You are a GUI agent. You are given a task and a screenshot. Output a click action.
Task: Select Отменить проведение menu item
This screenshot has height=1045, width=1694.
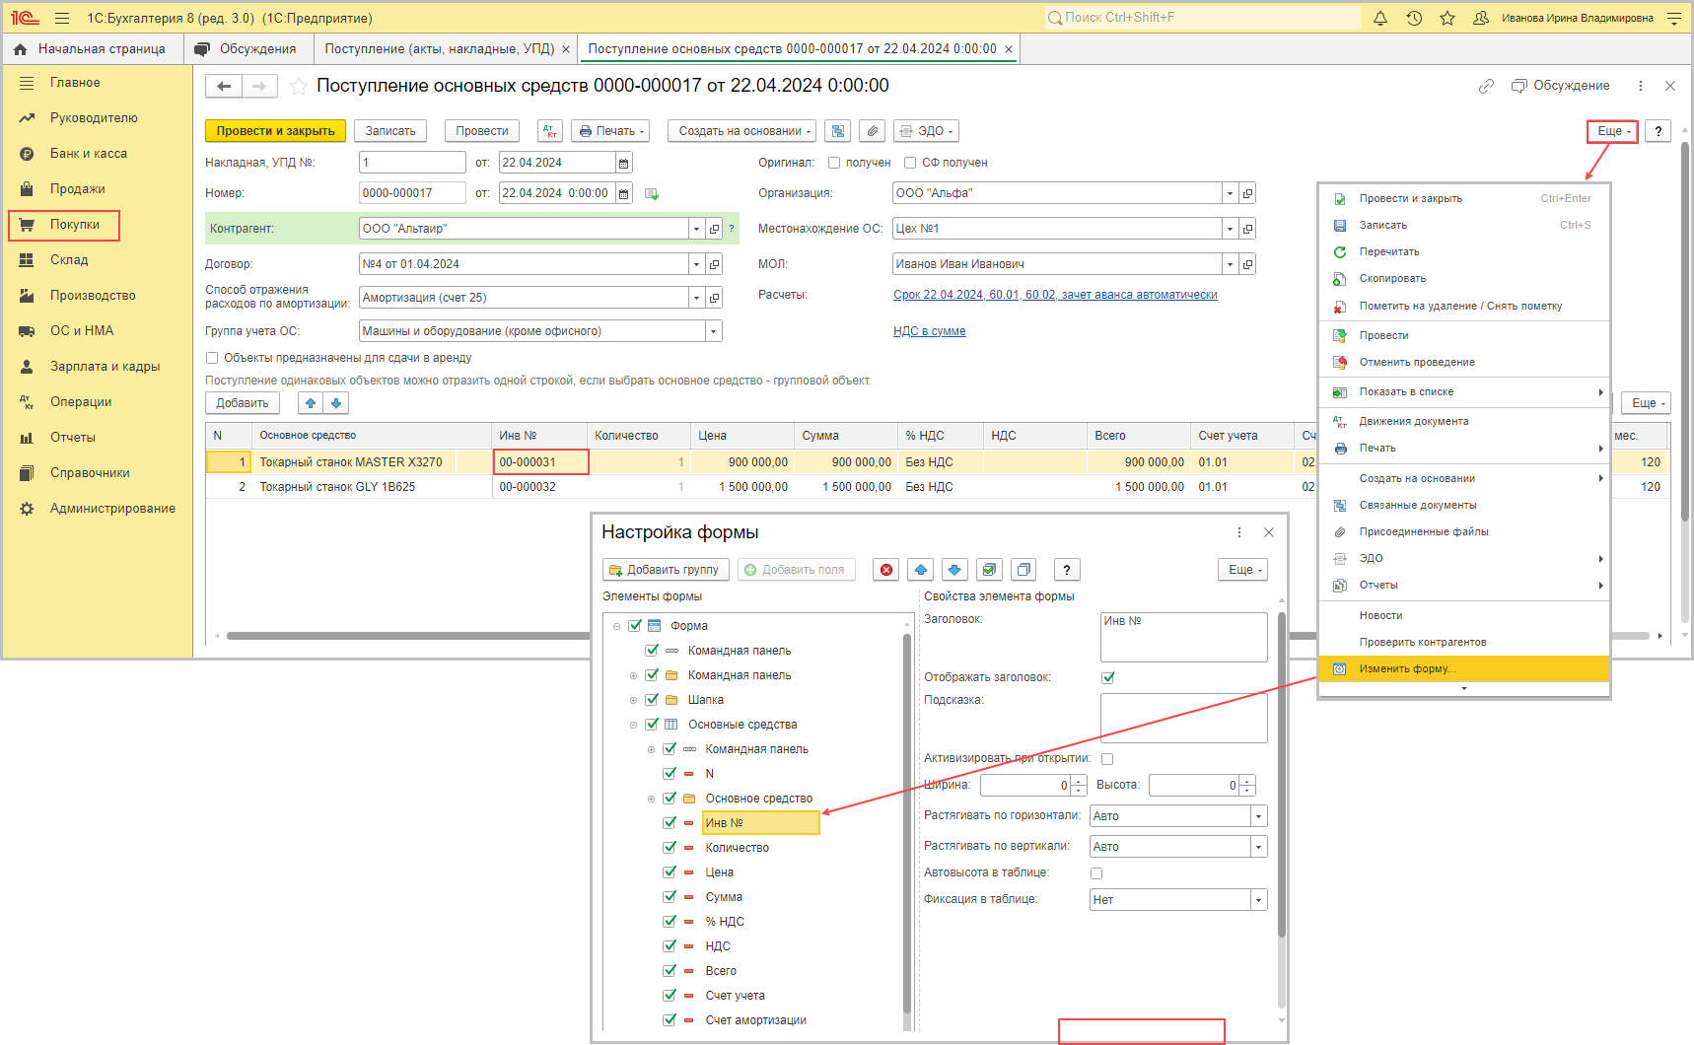(1463, 363)
